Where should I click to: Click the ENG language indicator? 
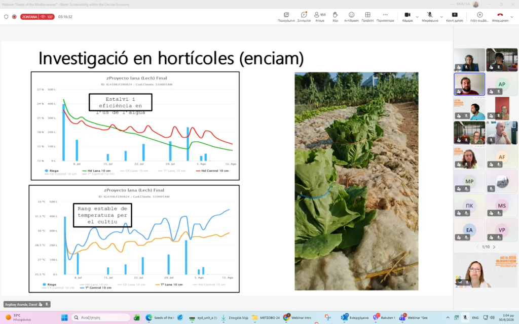coord(475,318)
